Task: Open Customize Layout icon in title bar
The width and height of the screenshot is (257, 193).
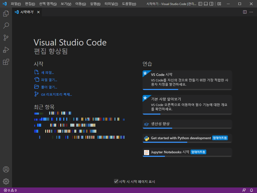Action: tap(219, 4)
